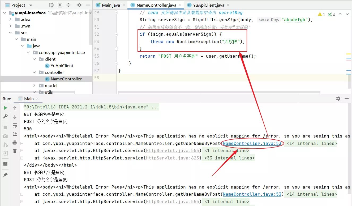352x206 pixels.
Task: Go to next highlighted error arrow
Action: tap(347, 14)
